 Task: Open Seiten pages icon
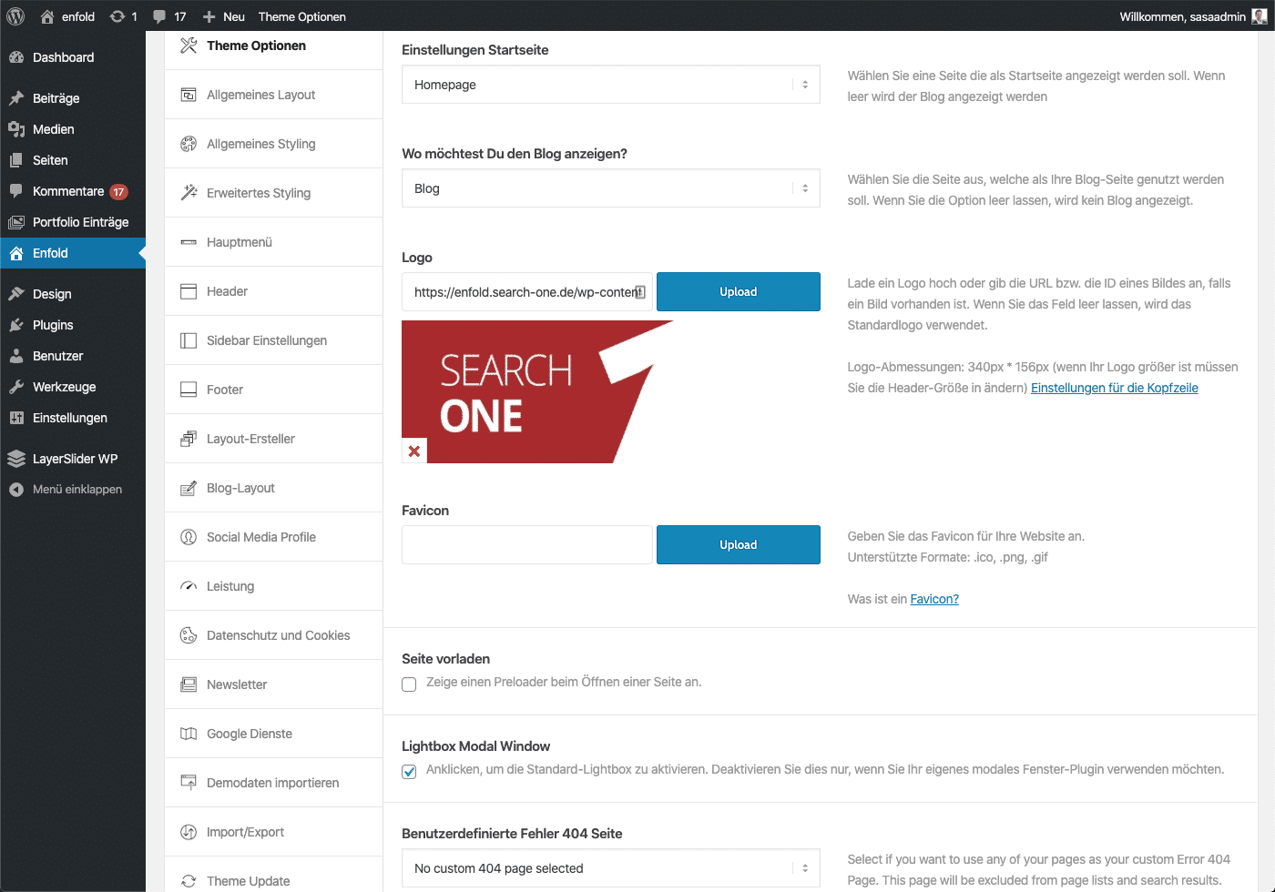pos(16,160)
